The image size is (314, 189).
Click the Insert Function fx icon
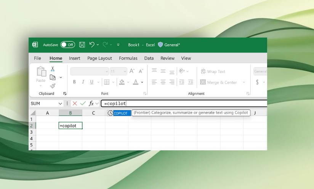click(x=91, y=103)
